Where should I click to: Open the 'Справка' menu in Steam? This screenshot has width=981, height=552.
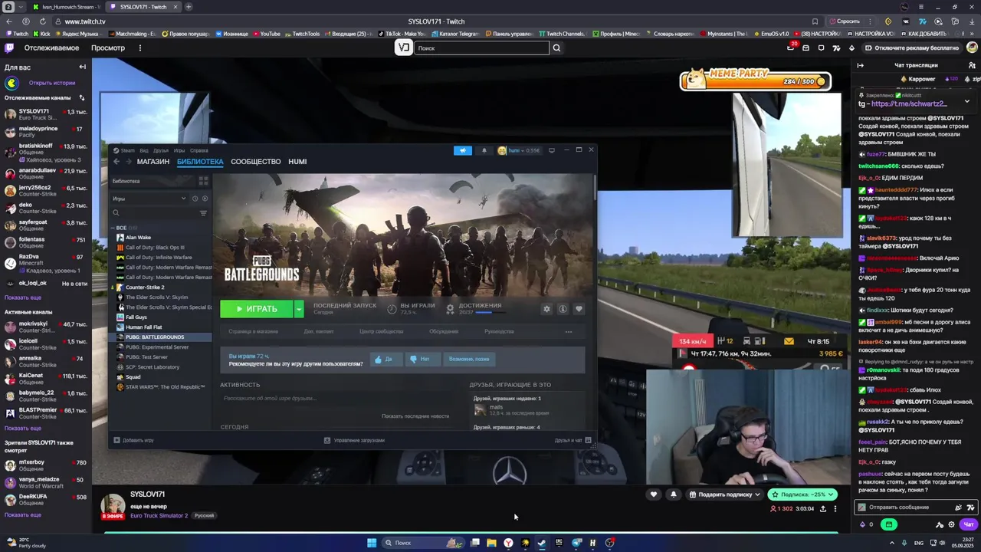click(199, 150)
